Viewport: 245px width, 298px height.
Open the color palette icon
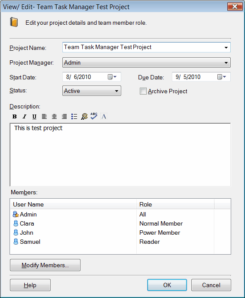click(84, 117)
